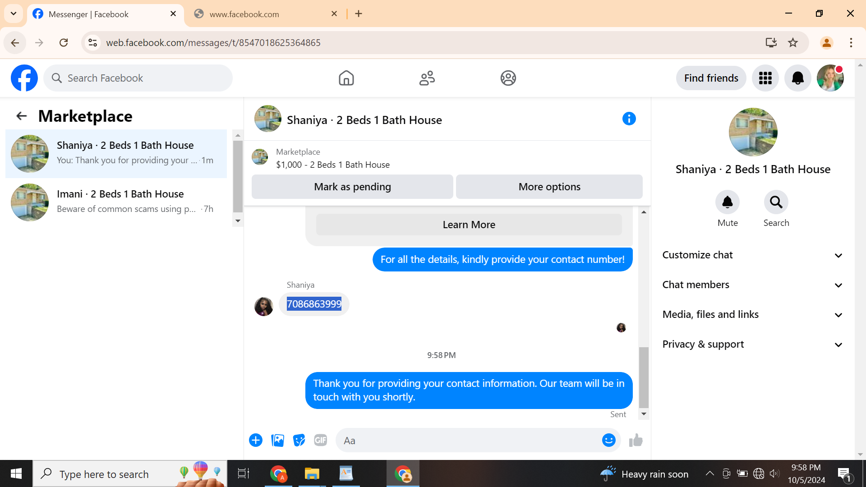Image resolution: width=866 pixels, height=487 pixels.
Task: Click the Mark as pending button
Action: (x=352, y=187)
